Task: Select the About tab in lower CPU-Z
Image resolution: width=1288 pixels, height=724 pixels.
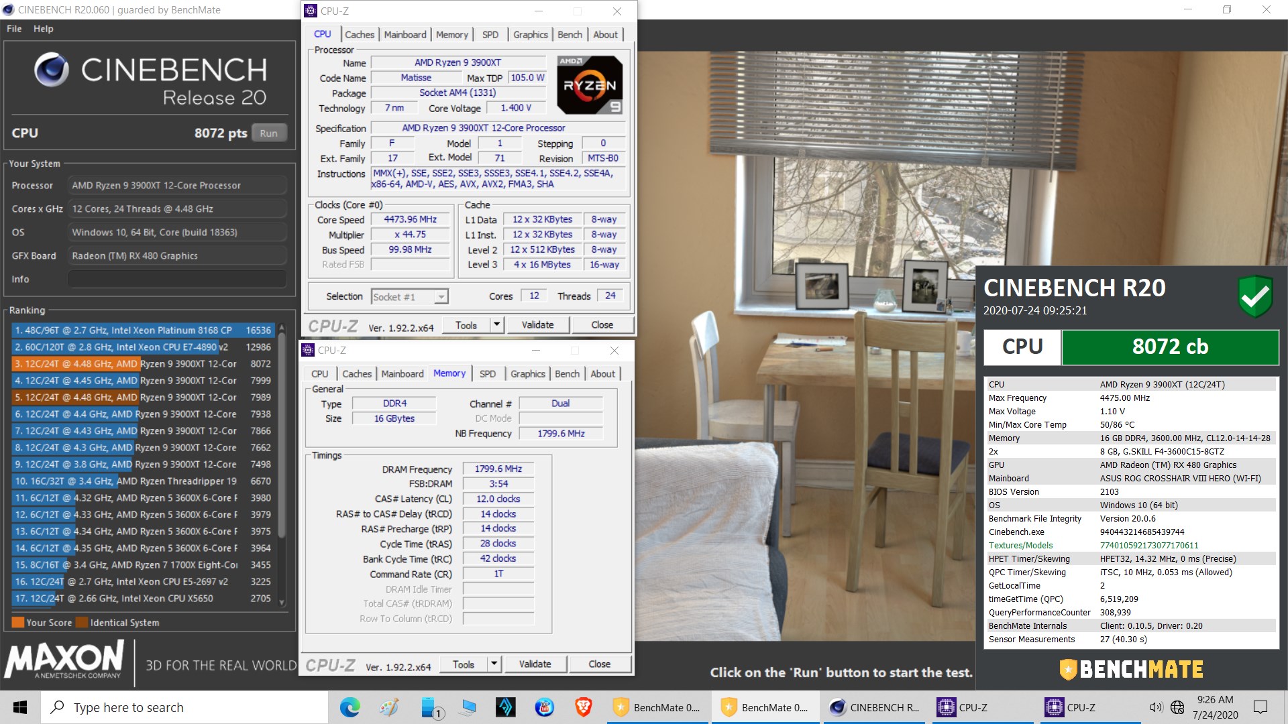Action: pos(602,373)
